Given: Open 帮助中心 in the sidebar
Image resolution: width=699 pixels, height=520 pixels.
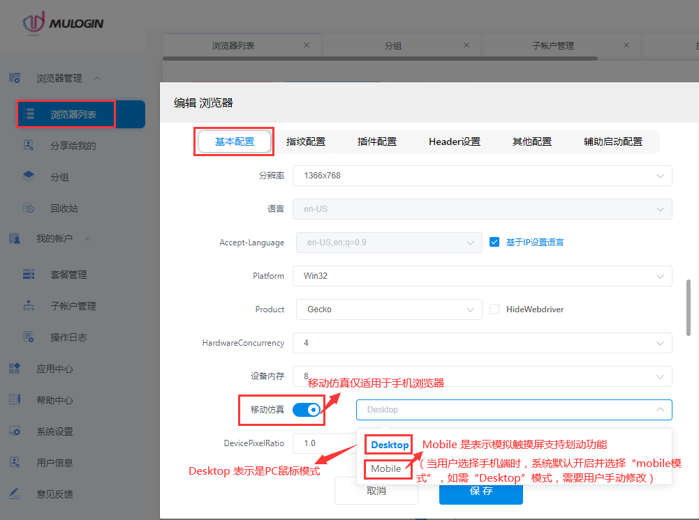Looking at the screenshot, I should (55, 400).
